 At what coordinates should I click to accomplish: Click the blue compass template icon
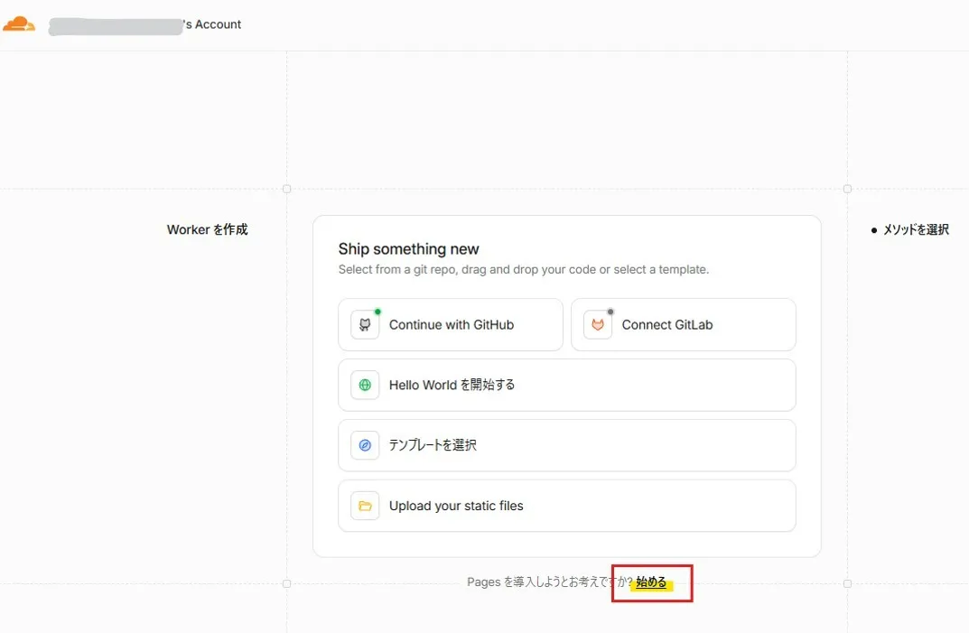tap(365, 445)
